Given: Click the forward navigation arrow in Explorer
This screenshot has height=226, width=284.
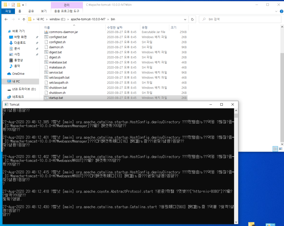Looking at the screenshot, I should click(13, 19).
